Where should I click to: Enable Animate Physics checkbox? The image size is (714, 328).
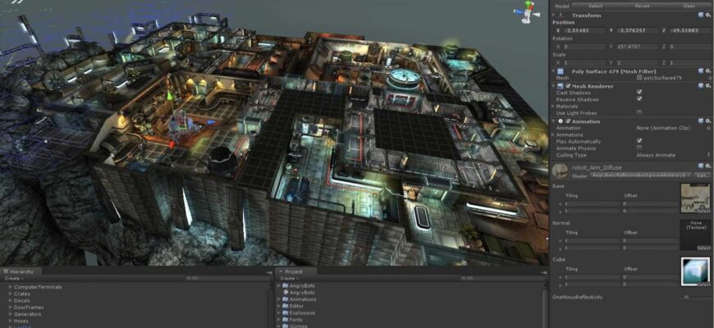coord(639,148)
